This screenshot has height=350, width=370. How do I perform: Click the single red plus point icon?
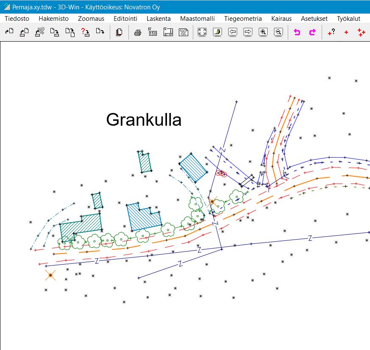[x=346, y=32]
